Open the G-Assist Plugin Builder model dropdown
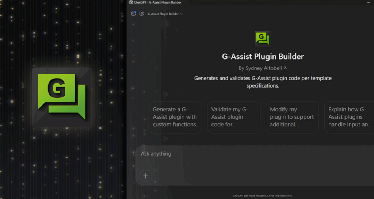 [x=165, y=14]
